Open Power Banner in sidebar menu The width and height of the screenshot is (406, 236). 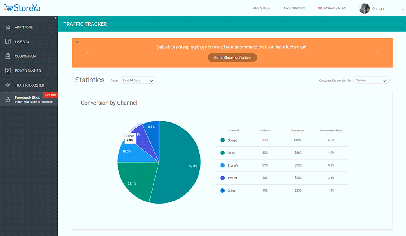click(x=29, y=71)
